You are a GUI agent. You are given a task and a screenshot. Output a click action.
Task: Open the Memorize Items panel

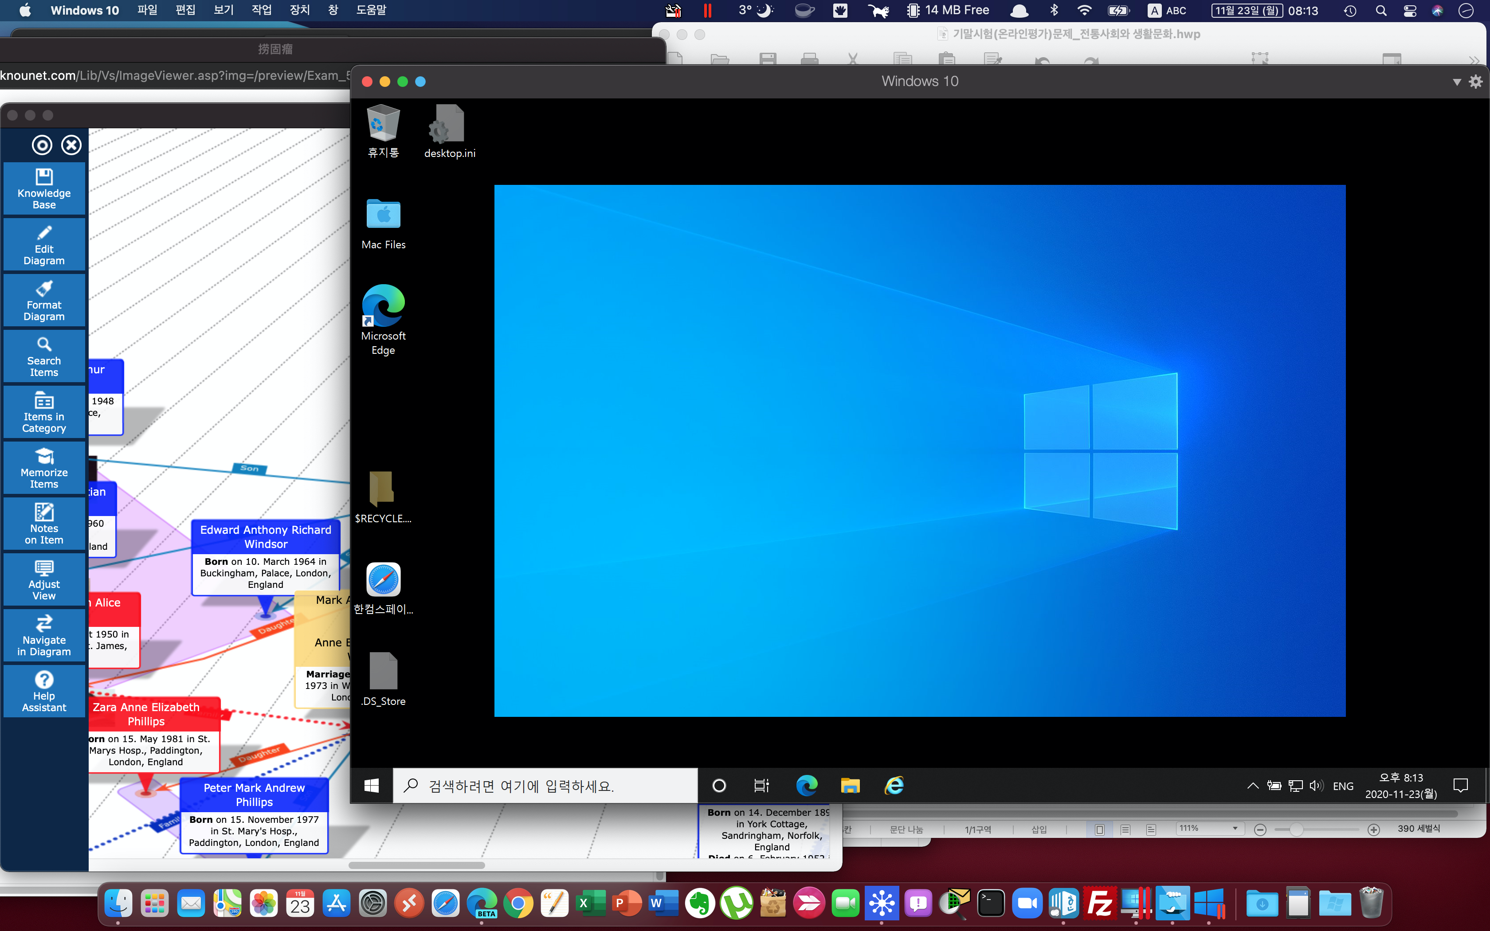(x=44, y=468)
